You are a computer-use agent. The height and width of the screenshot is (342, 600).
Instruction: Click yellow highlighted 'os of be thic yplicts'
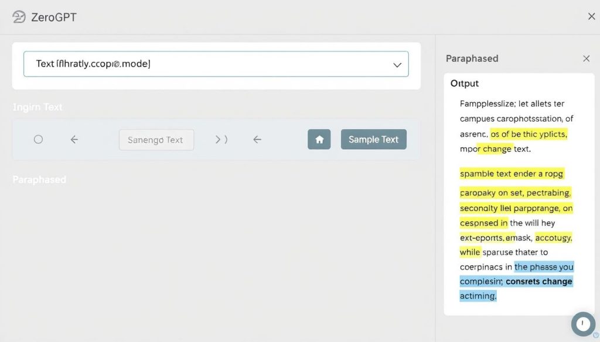click(x=529, y=134)
